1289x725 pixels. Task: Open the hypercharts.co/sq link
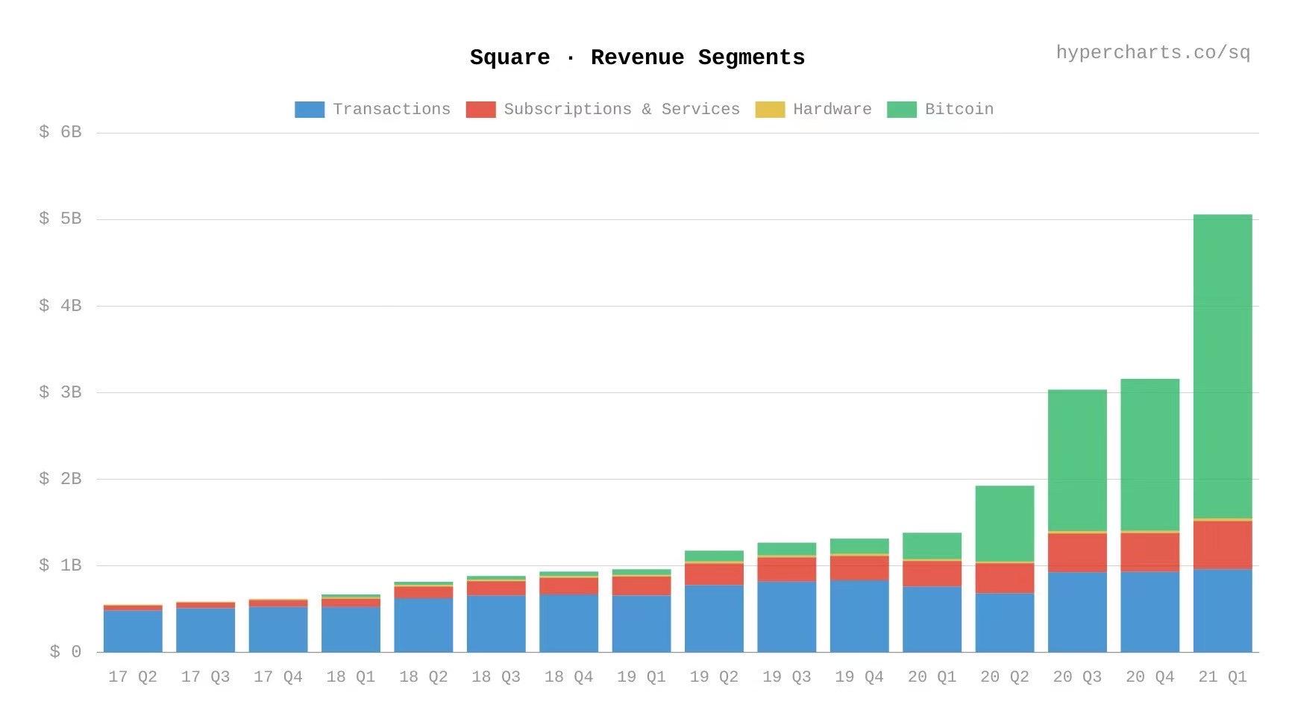[x=1152, y=53]
